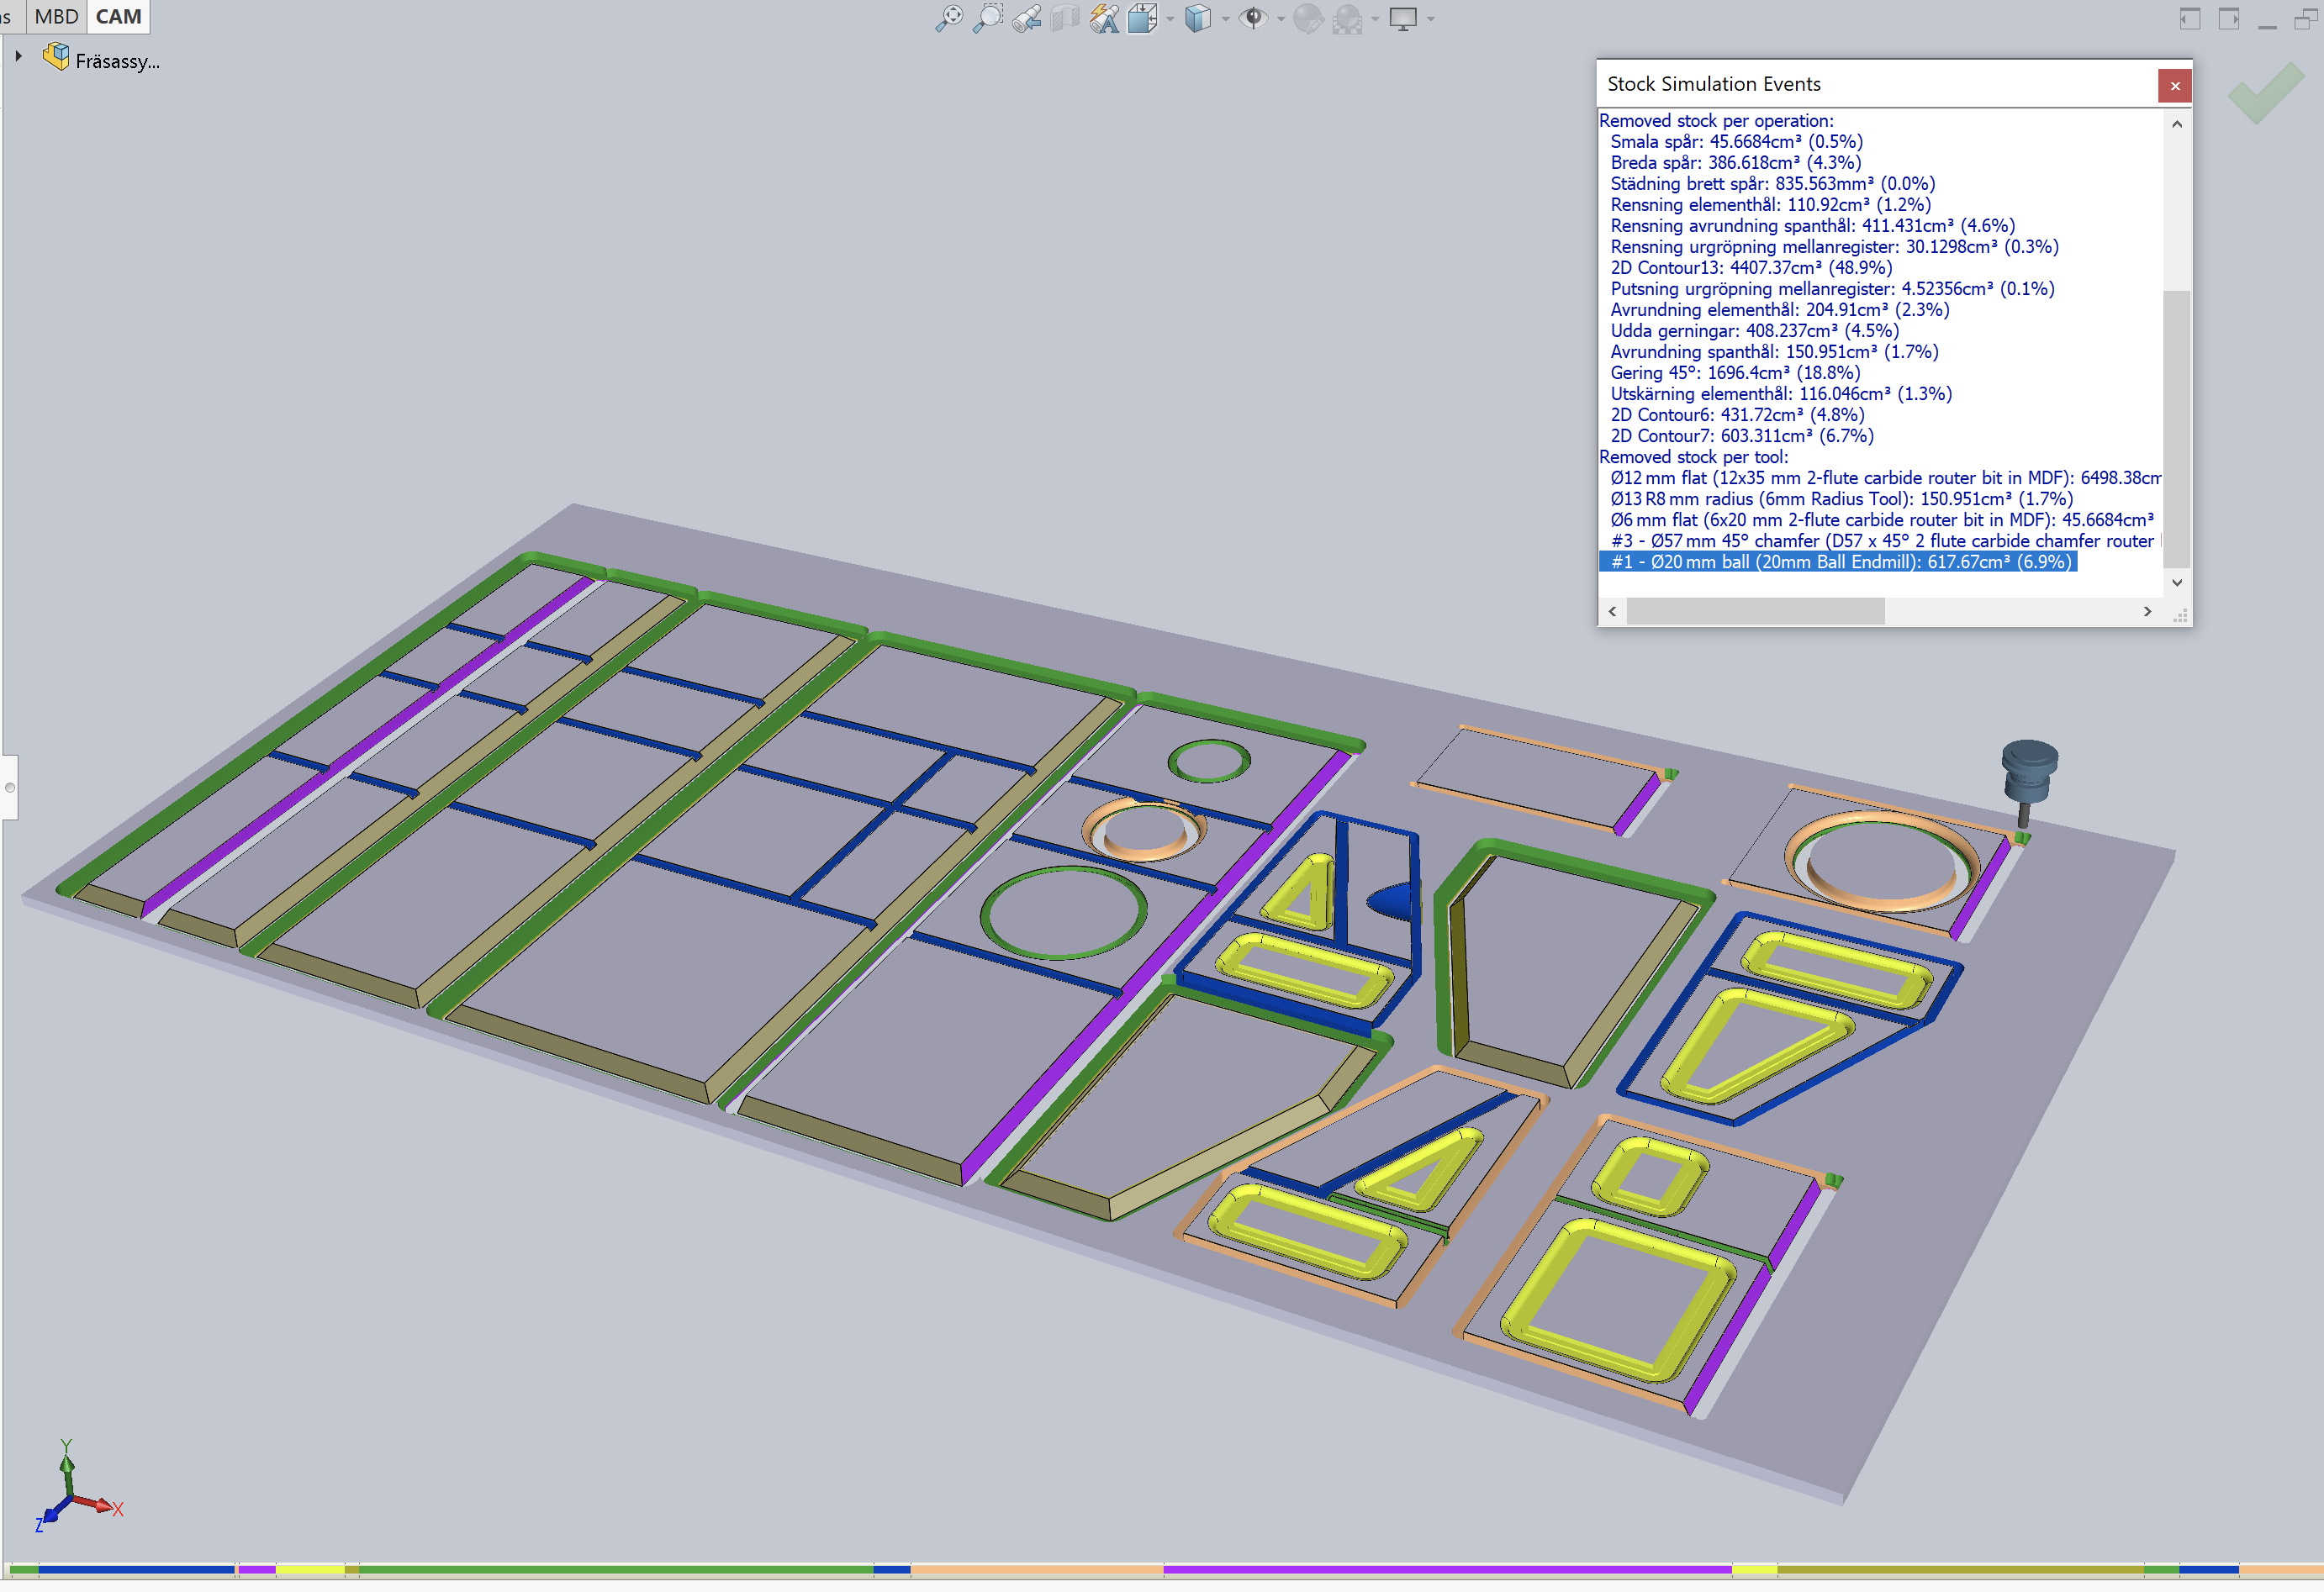Image resolution: width=2324 pixels, height=1592 pixels.
Task: Select the Gering 45° operation line
Action: tap(1734, 373)
